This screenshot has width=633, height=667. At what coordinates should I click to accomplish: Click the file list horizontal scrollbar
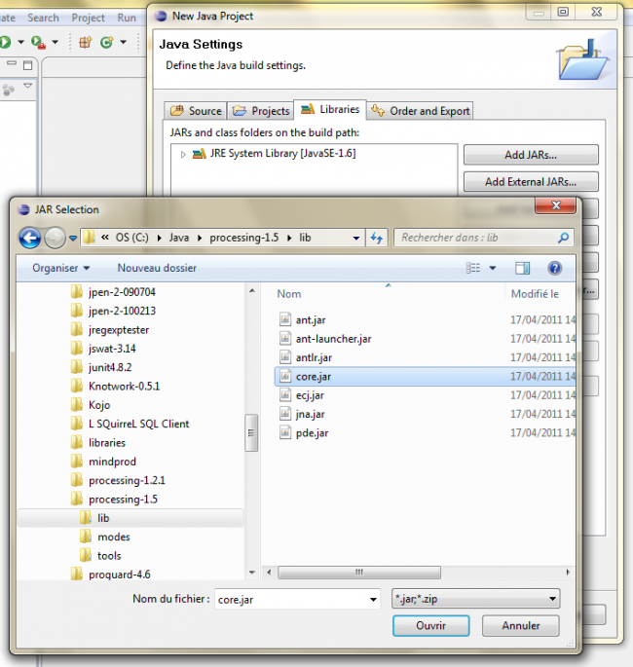coord(359,573)
